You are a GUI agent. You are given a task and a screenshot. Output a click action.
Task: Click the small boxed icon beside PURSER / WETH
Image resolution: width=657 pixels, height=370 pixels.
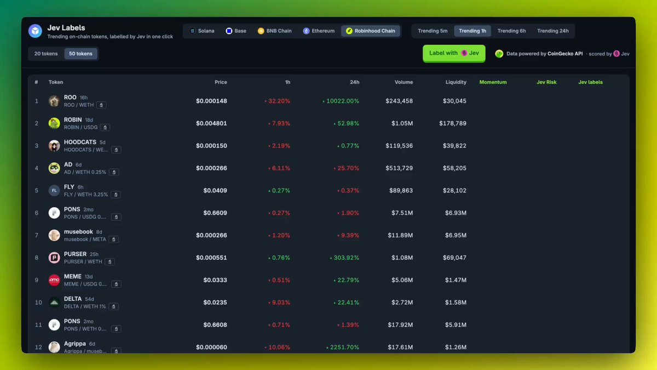(110, 262)
